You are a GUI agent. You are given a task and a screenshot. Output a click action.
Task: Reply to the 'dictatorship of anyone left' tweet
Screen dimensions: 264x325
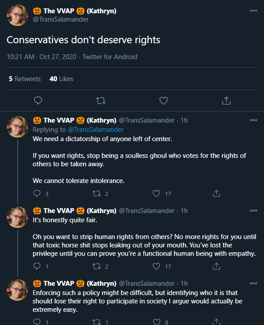[x=37, y=194]
